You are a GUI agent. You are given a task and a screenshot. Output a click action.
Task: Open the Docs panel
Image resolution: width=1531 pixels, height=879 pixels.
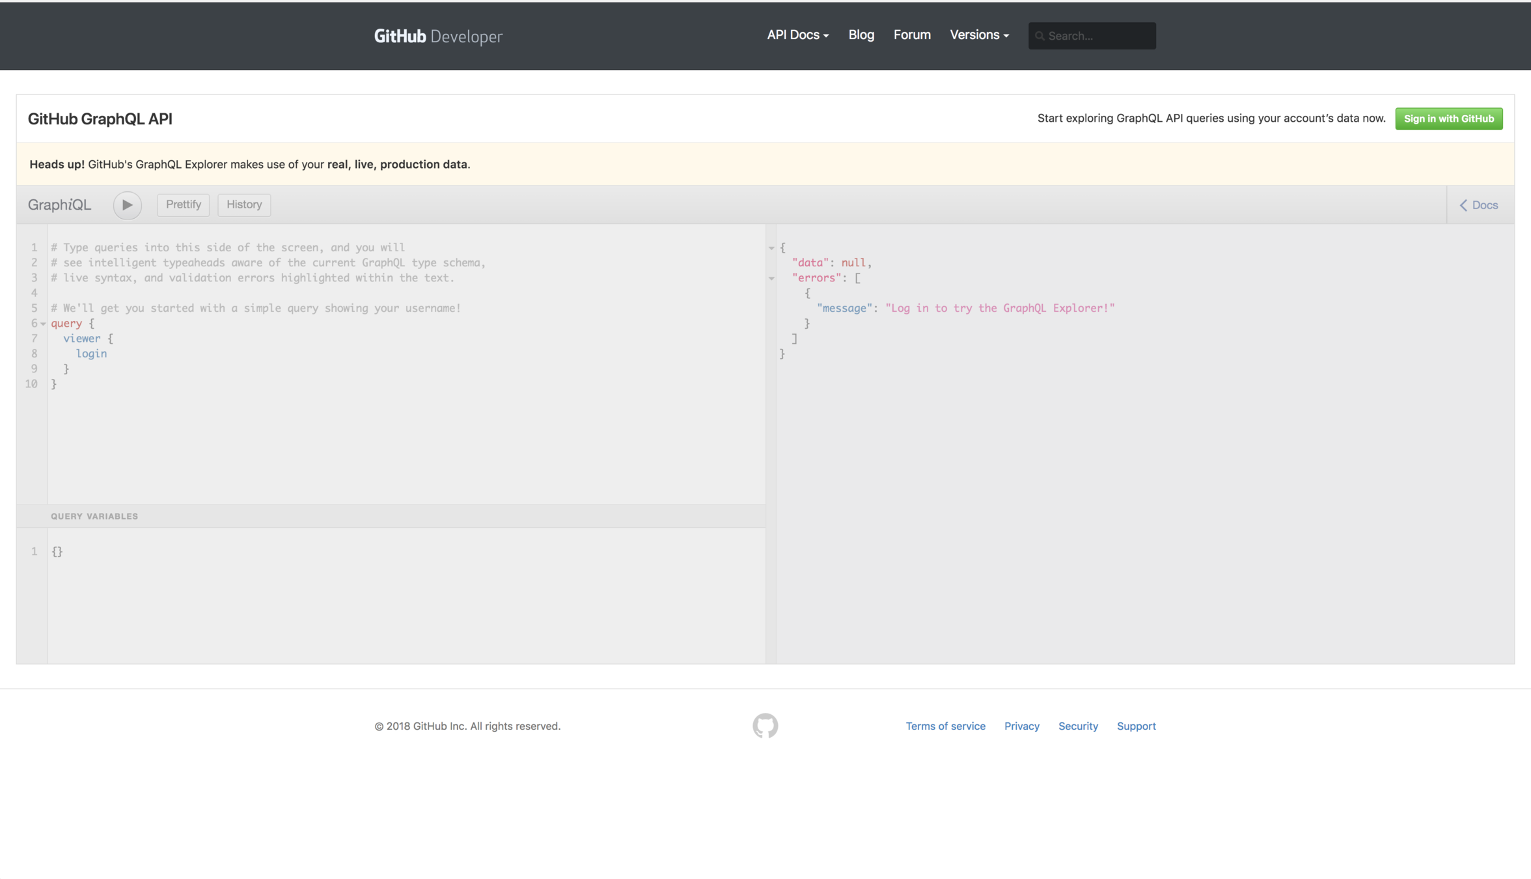pos(1479,205)
